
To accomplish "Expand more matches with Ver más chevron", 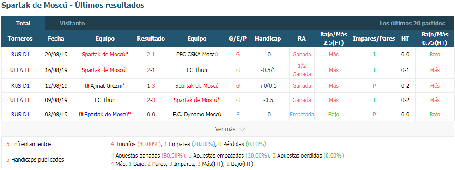I will tap(242, 129).
